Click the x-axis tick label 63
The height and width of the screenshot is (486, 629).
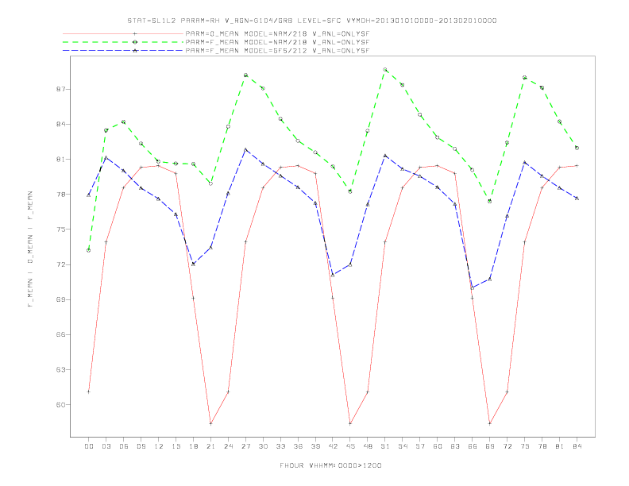click(455, 446)
